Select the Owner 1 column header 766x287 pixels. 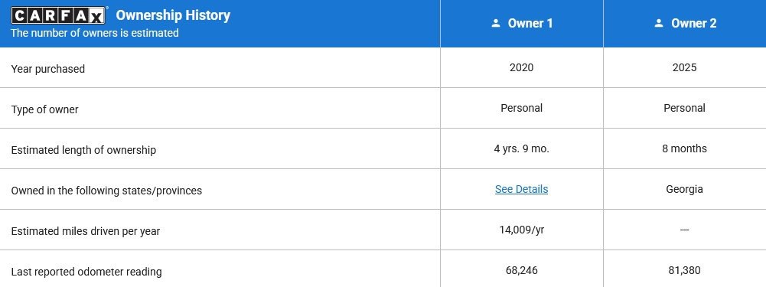tap(522, 24)
